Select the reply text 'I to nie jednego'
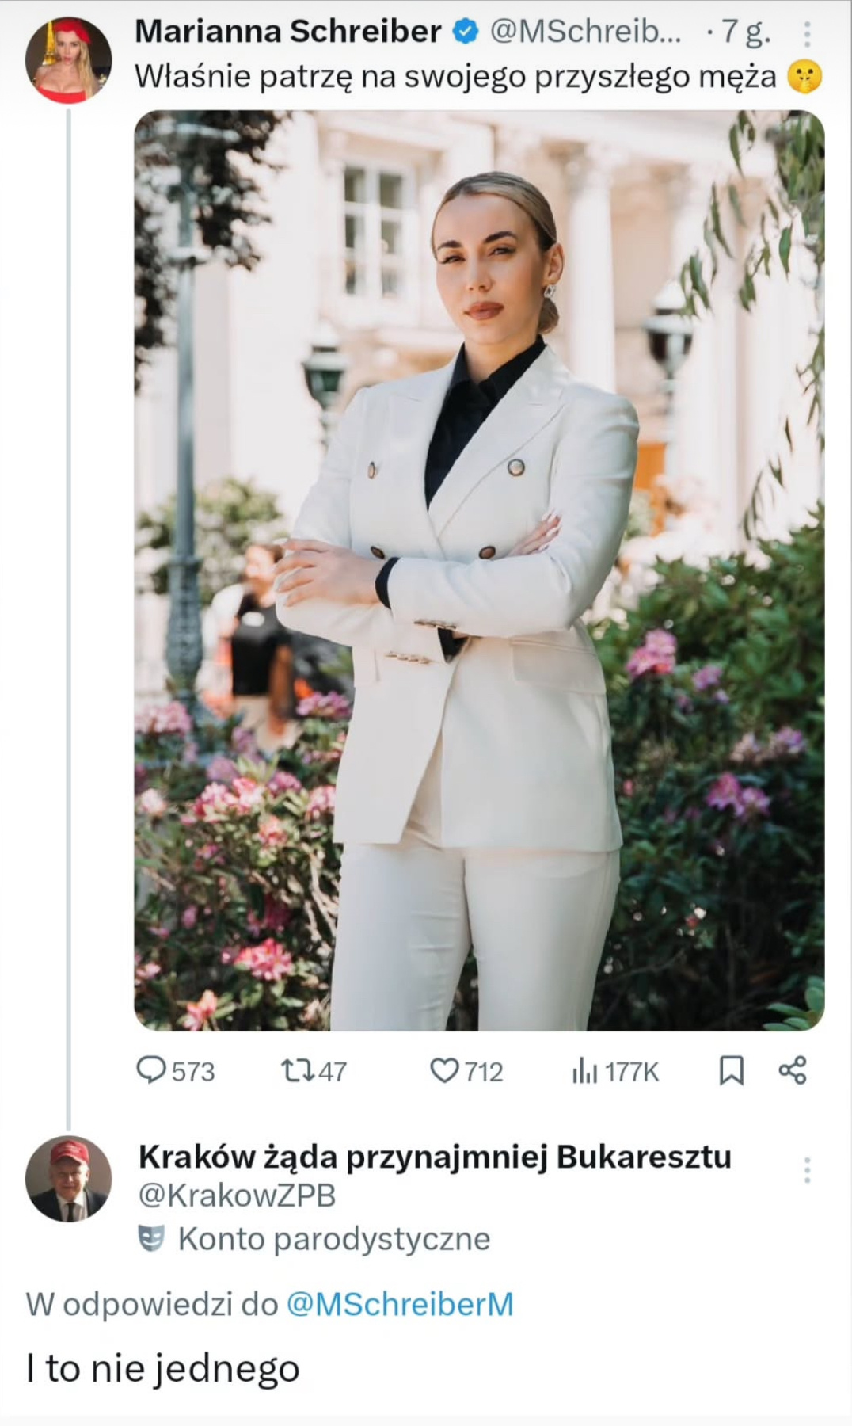Viewport: 852px width, 1426px height. tap(163, 1368)
